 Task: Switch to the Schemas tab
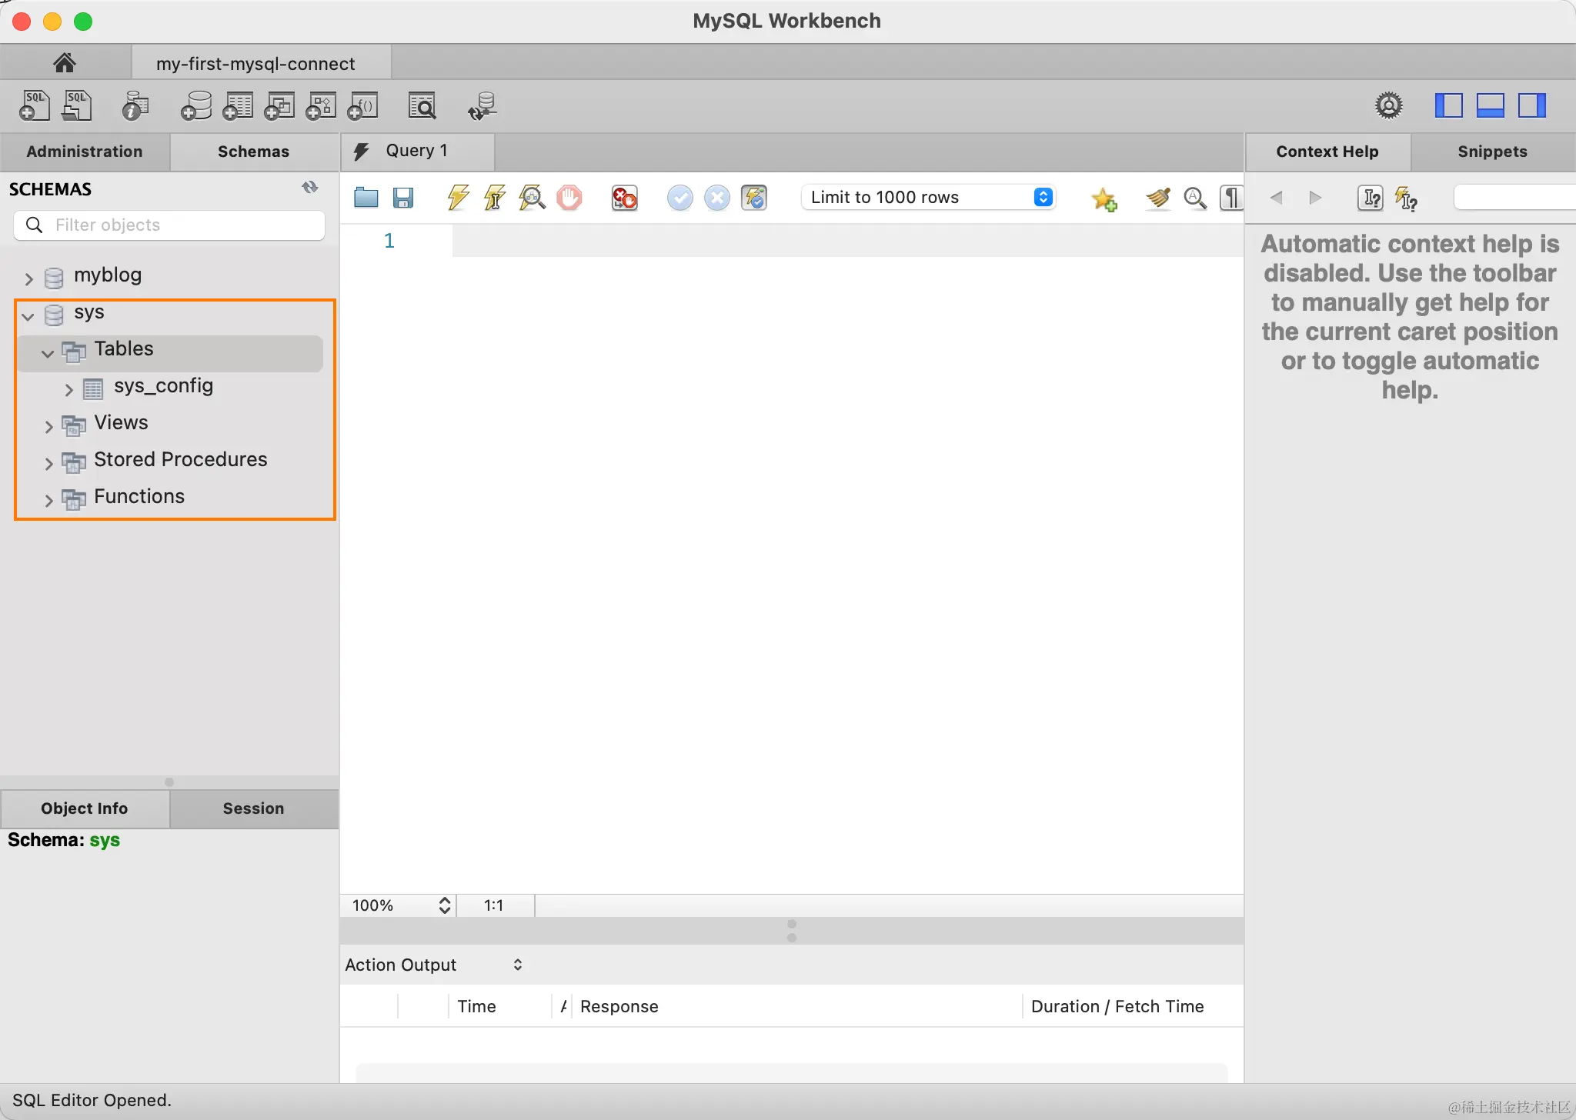pyautogui.click(x=254, y=152)
